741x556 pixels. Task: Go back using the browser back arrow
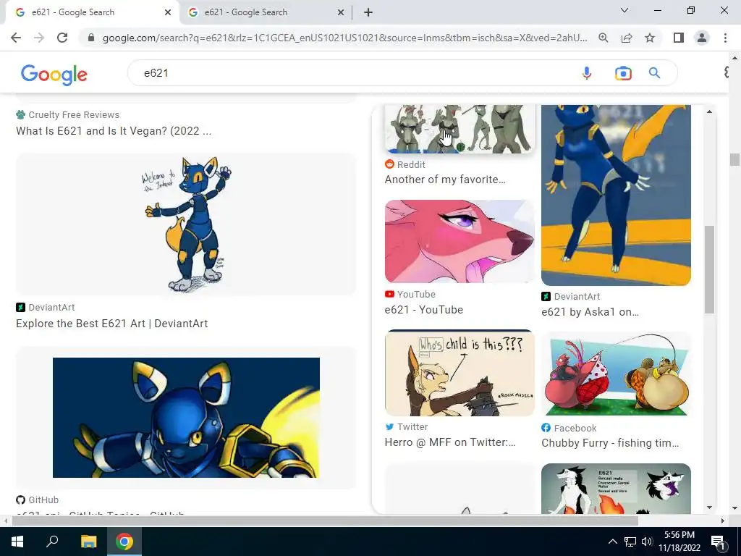16,38
